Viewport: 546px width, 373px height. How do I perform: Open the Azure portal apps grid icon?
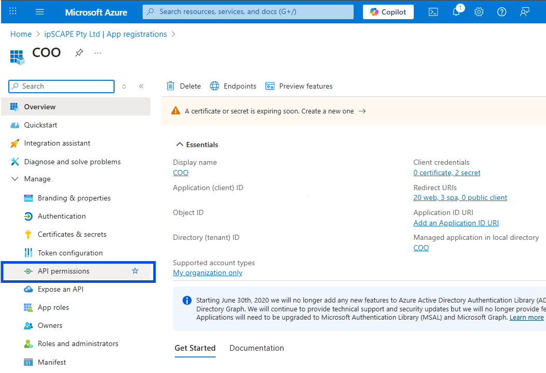click(13, 11)
